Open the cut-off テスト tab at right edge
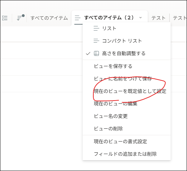Screen dimensions: 187x171 pos(180,18)
